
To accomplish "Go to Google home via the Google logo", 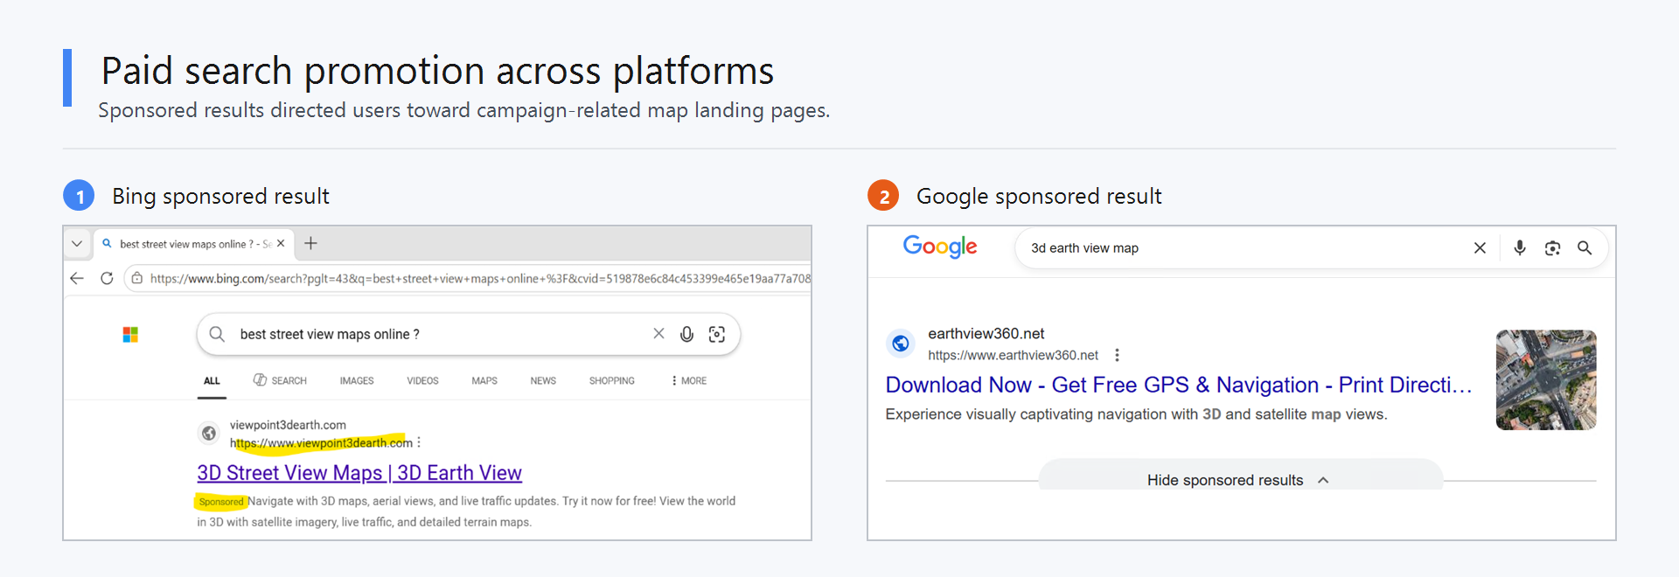I will pyautogui.click(x=940, y=247).
